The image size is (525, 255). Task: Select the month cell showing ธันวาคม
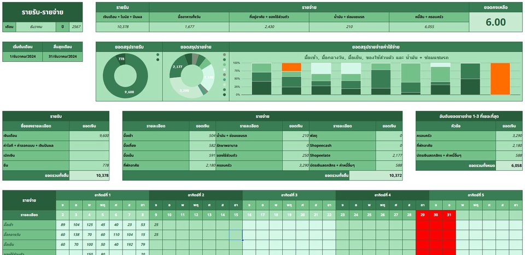(x=36, y=26)
